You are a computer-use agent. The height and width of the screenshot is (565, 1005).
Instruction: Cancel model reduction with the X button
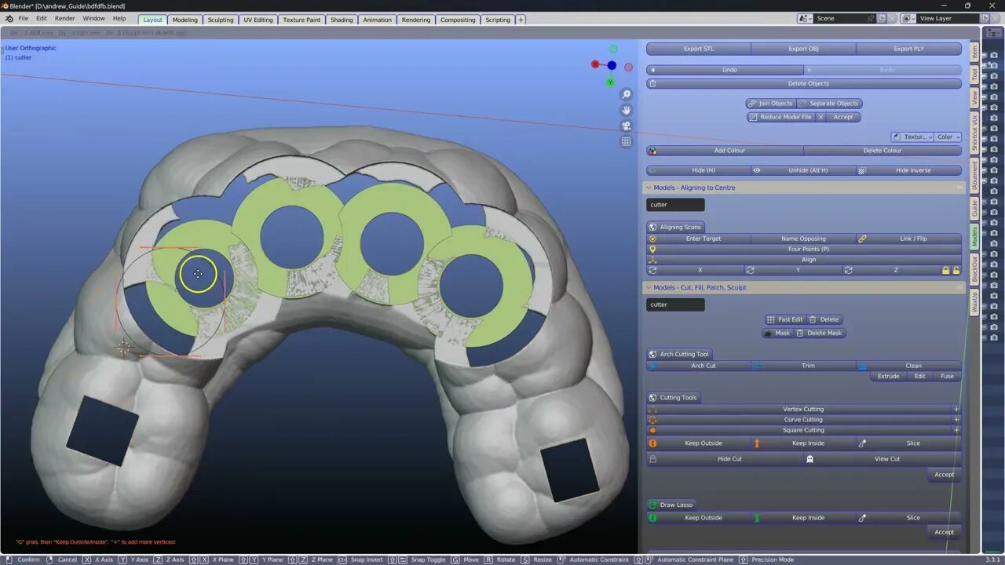tap(820, 117)
